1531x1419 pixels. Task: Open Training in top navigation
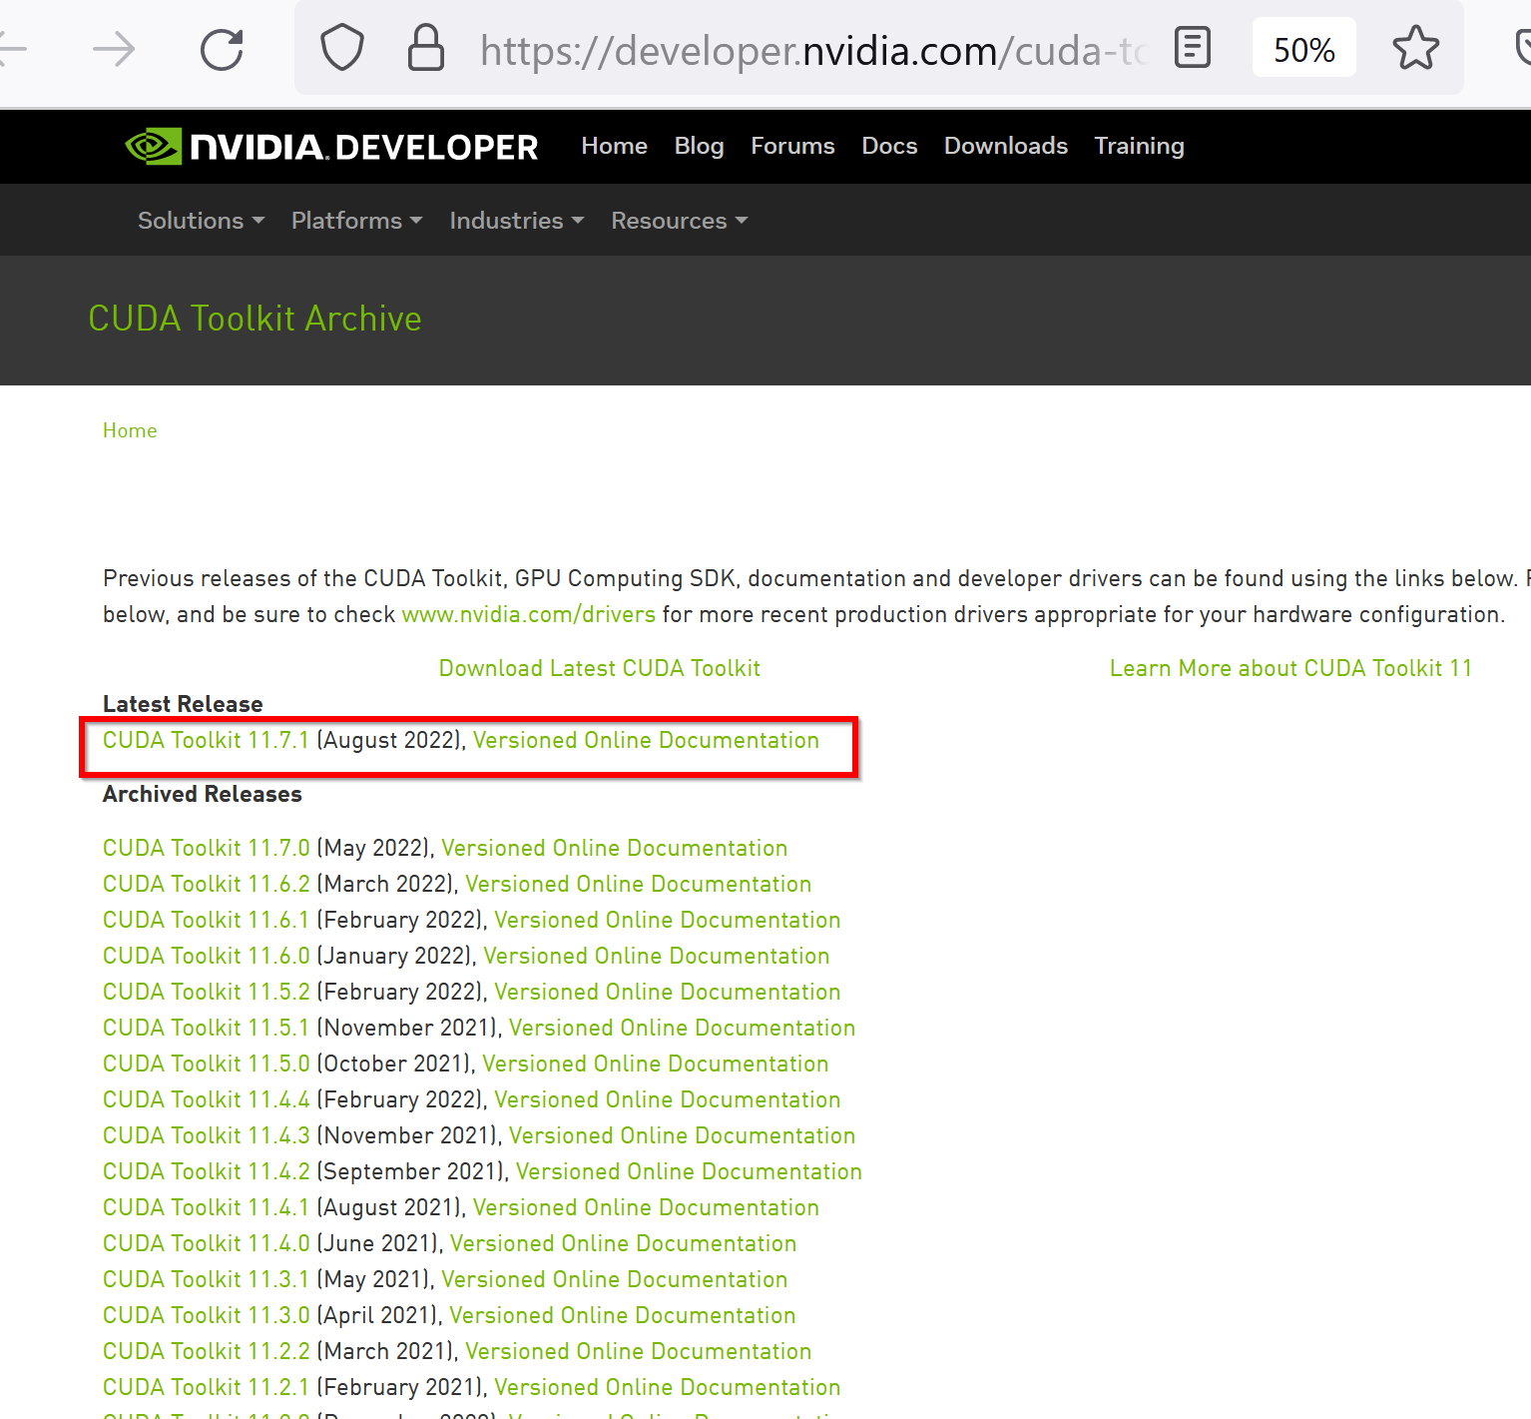[1139, 146]
